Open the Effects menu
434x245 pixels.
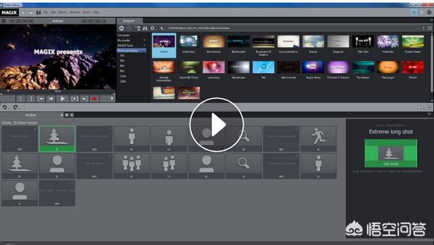62,12
